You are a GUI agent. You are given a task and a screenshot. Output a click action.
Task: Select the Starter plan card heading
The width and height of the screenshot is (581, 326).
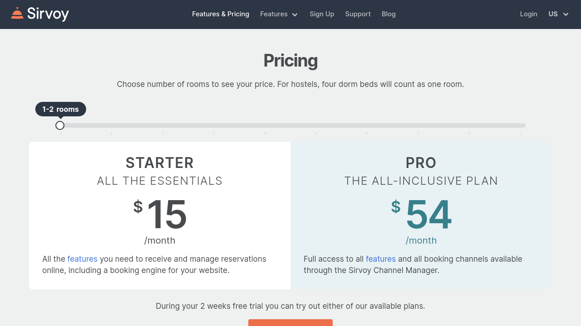click(160, 163)
